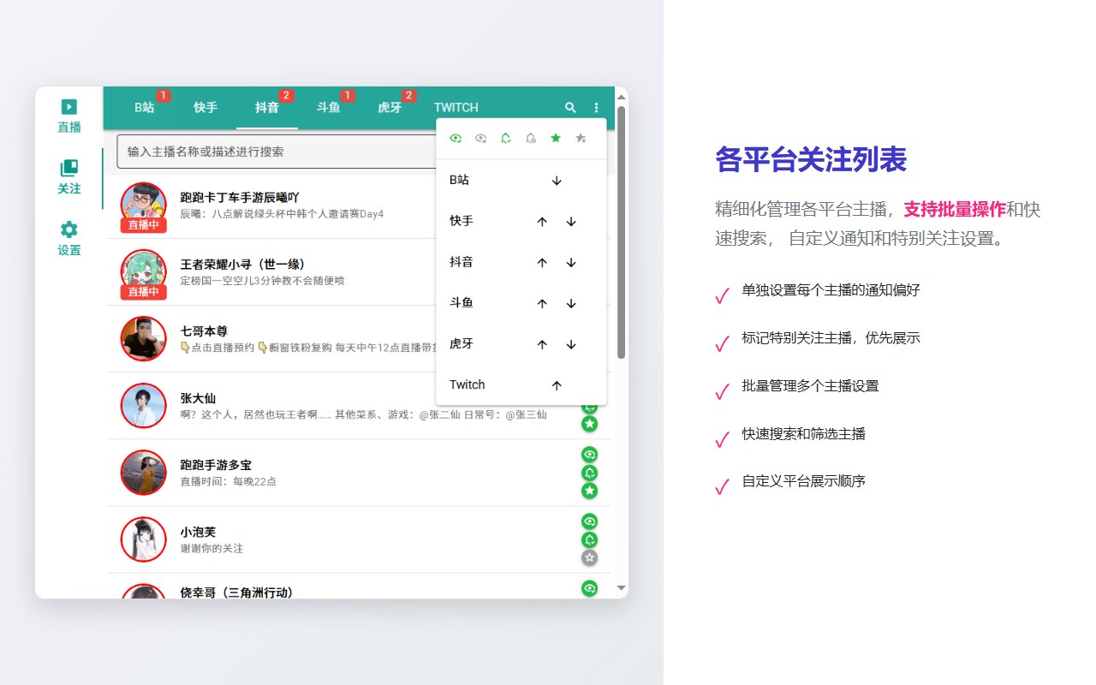
Task: Click the avatar of 七哥本尊
Action: [144, 338]
